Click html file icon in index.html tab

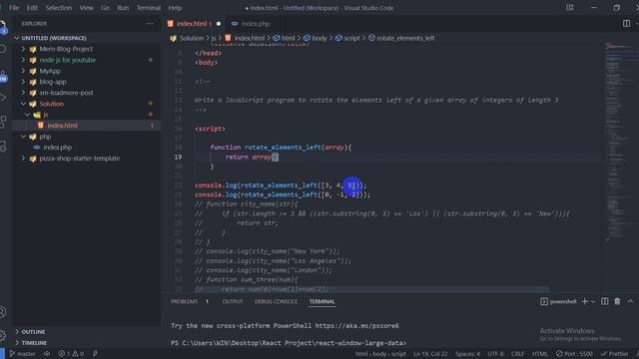coord(171,24)
